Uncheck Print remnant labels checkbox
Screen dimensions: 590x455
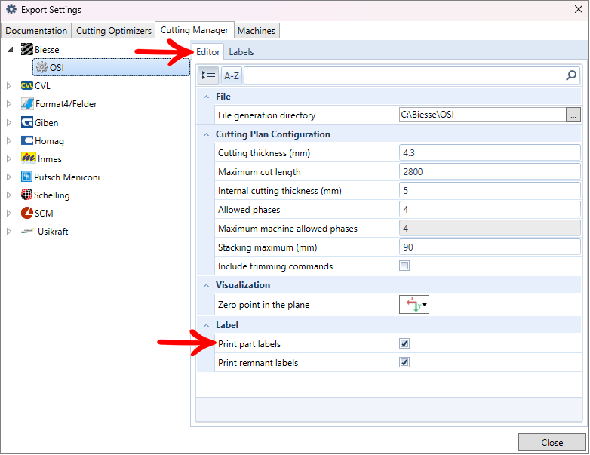coord(404,362)
